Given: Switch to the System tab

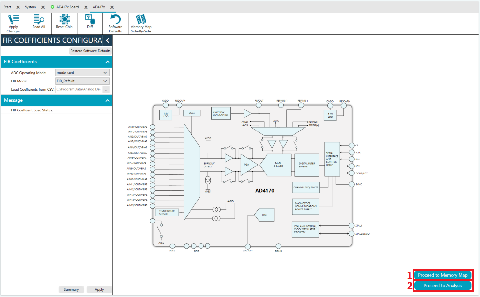Looking at the screenshot, I should click(30, 7).
